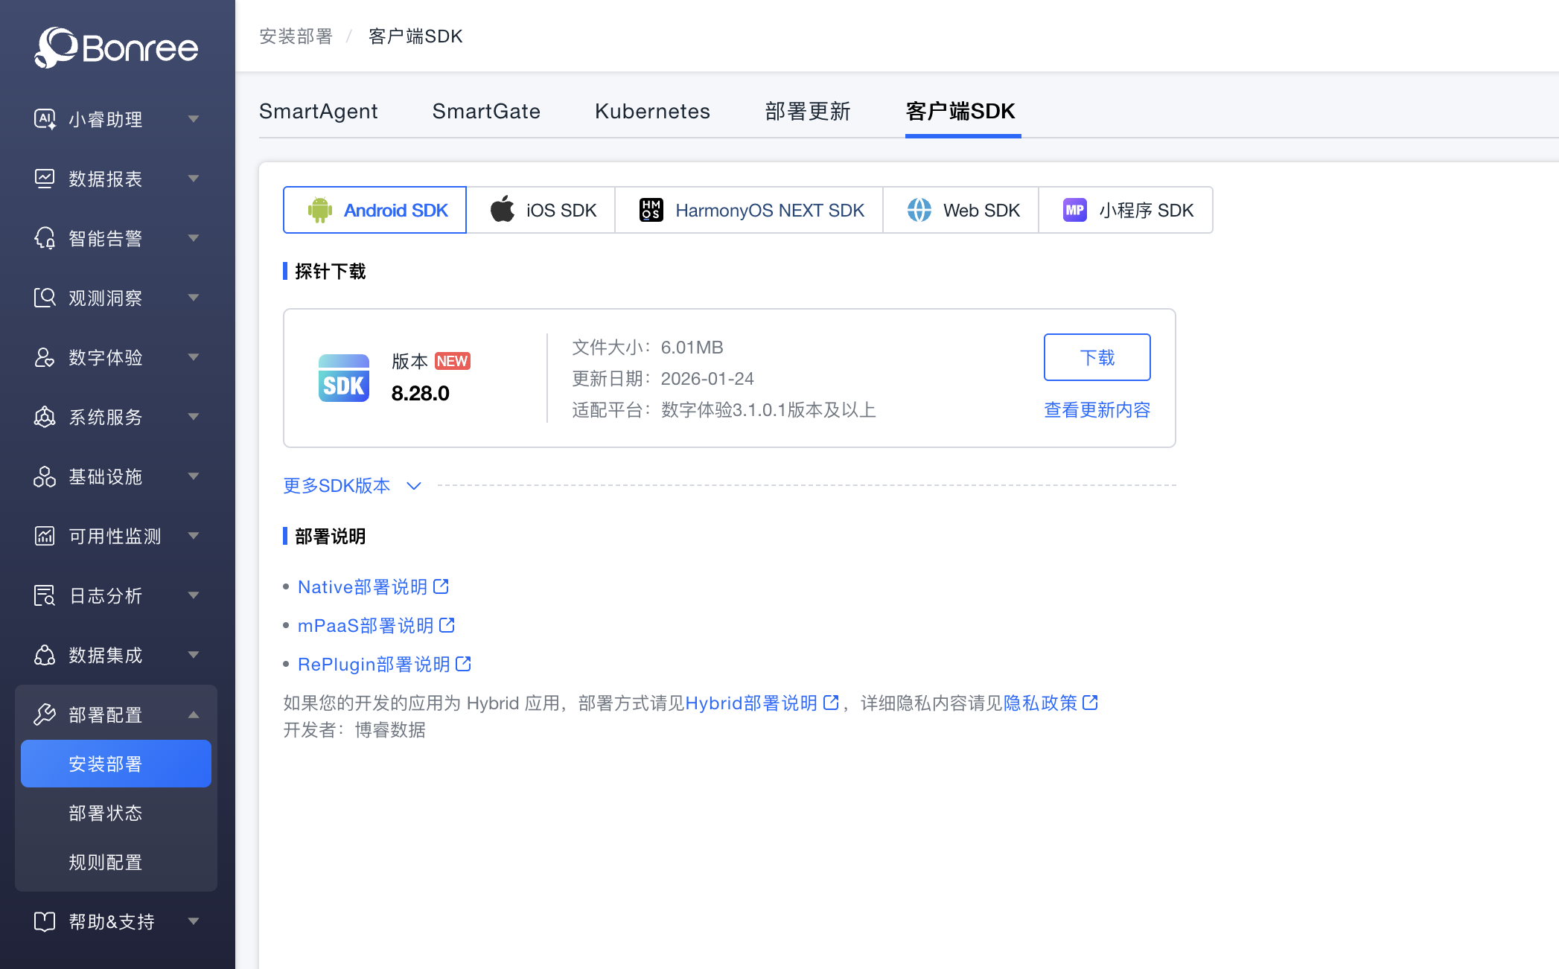Viewport: 1559px width, 969px height.
Task: Click the 基础设施 circles icon
Action: pyautogui.click(x=45, y=476)
